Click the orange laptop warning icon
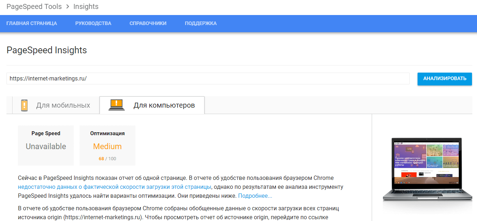The width and height of the screenshot is (477, 221). pos(116,105)
